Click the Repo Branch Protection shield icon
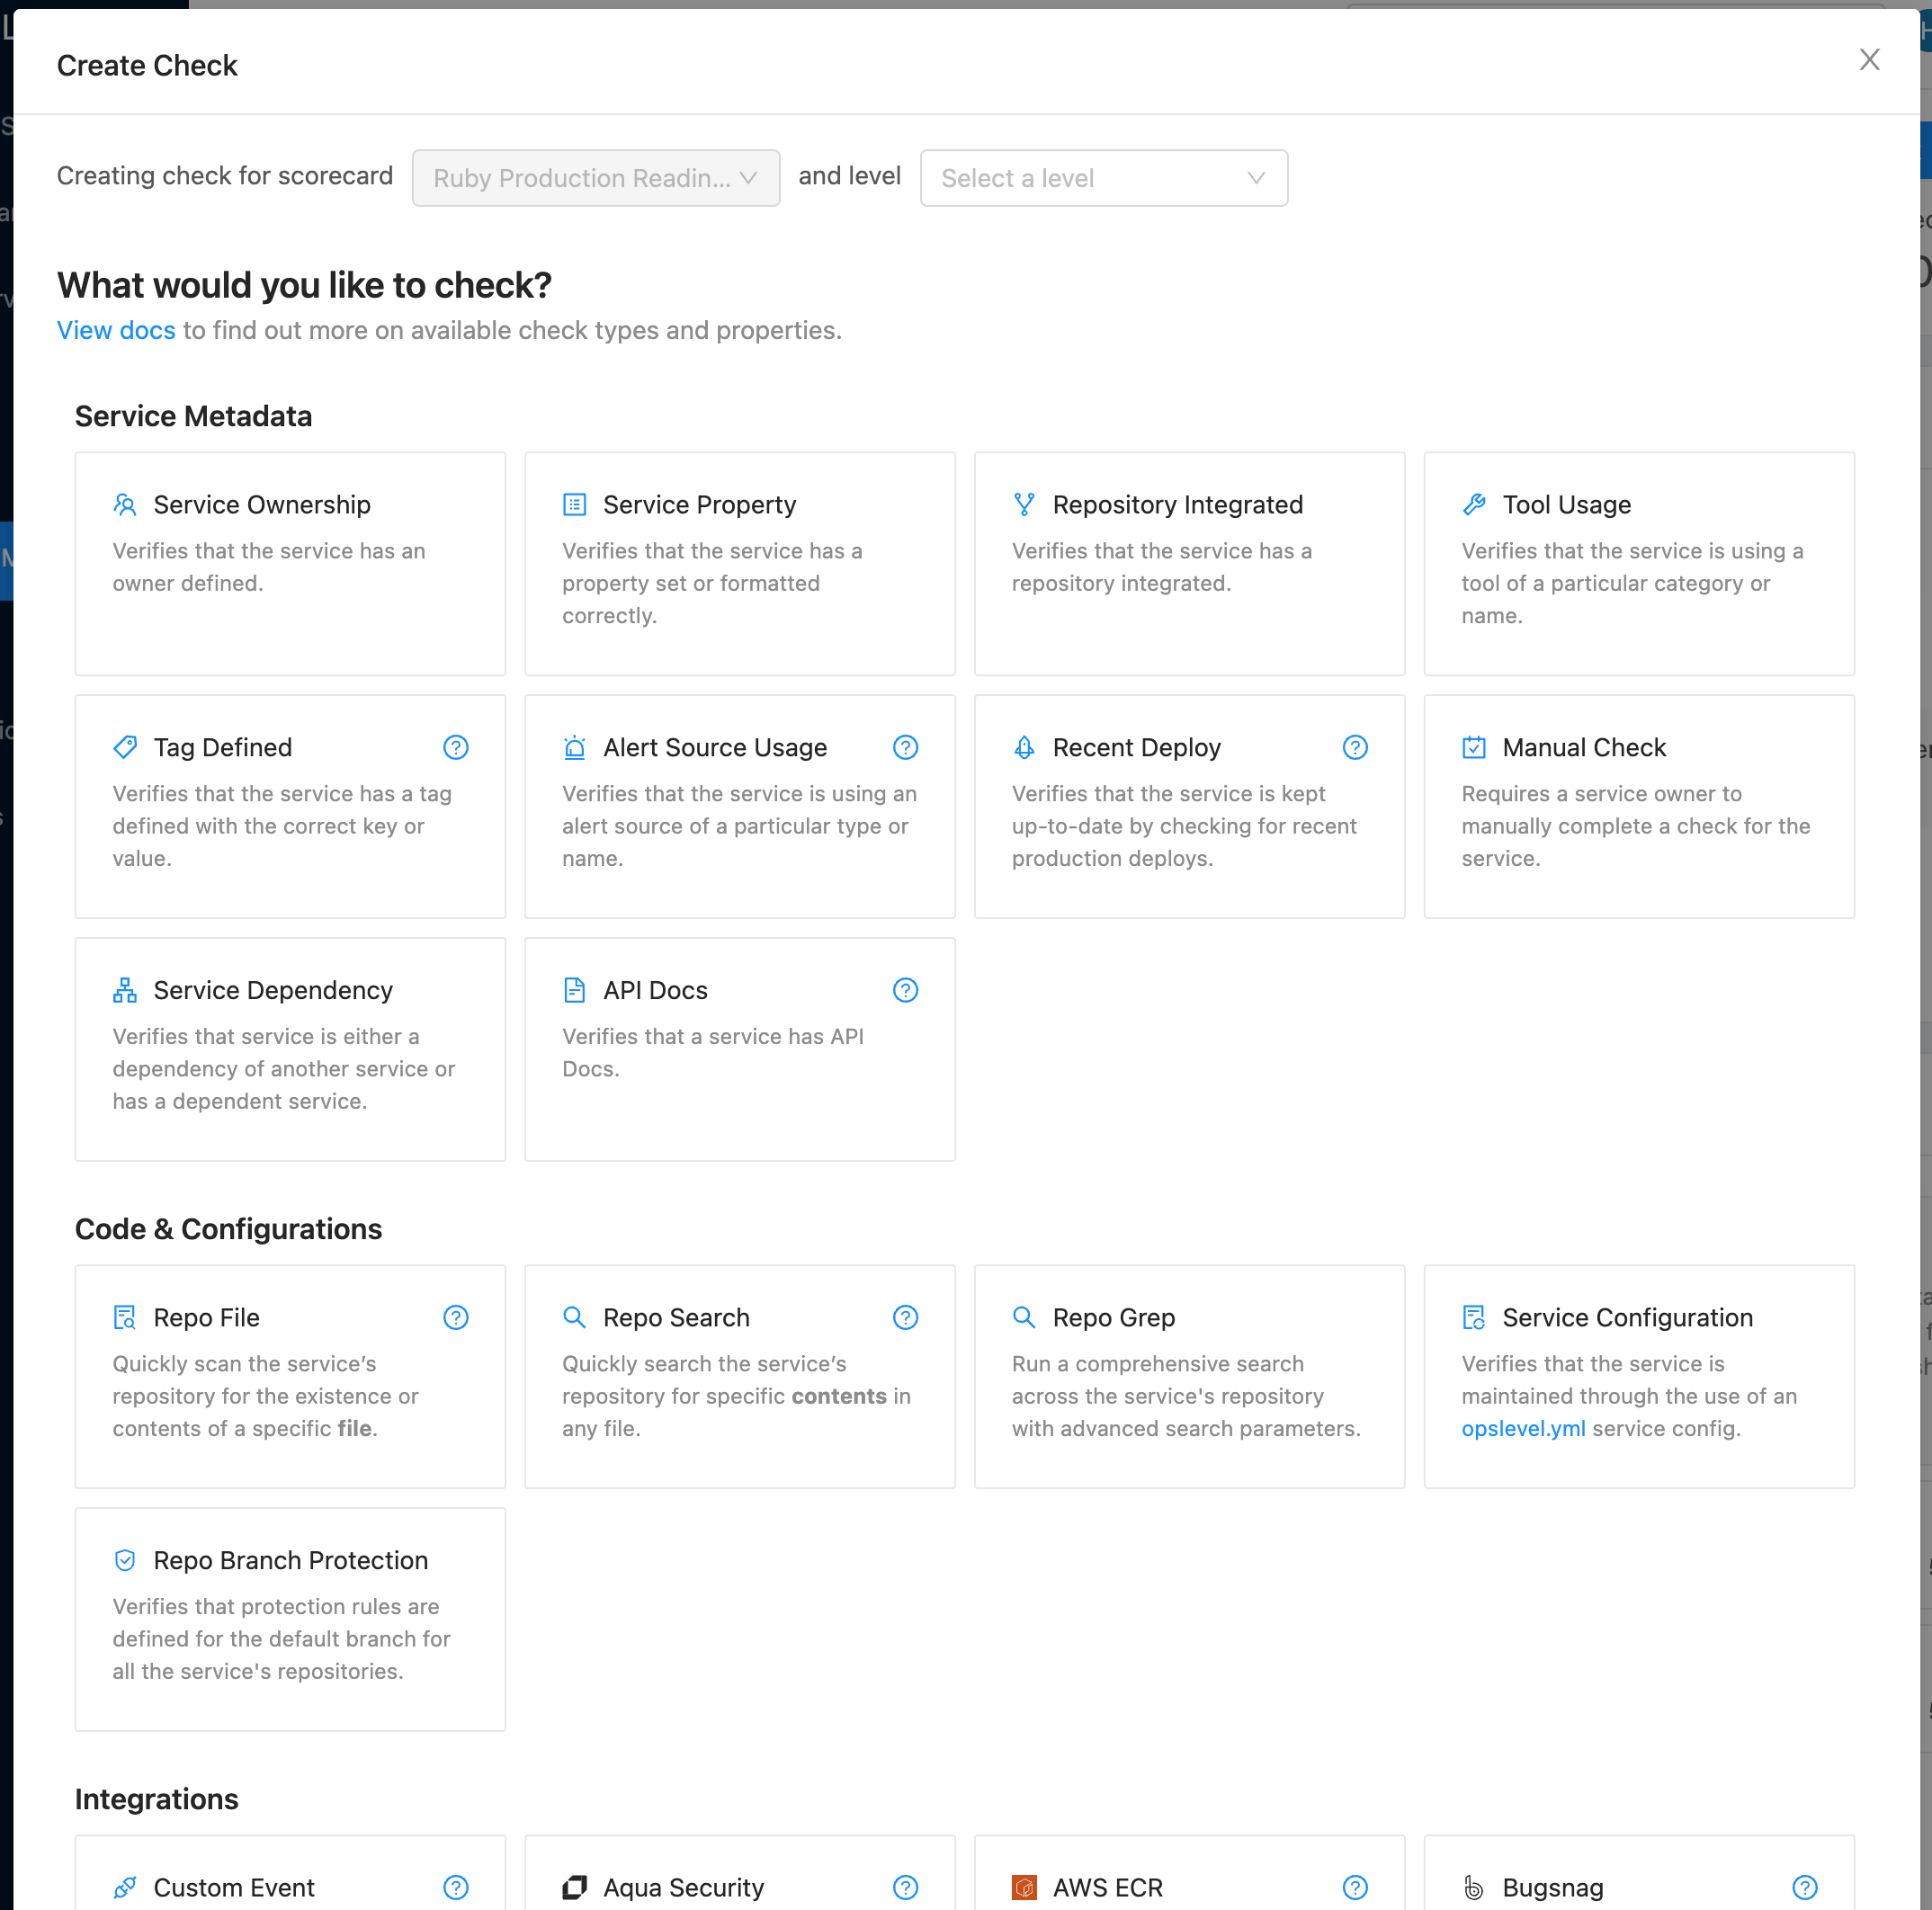Image resolution: width=1932 pixels, height=1910 pixels. pos(125,1561)
